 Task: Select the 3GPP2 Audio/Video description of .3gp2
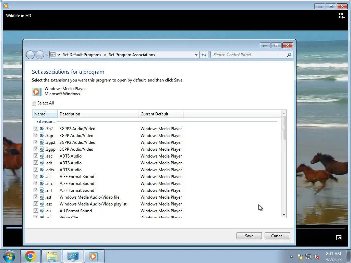(77, 142)
